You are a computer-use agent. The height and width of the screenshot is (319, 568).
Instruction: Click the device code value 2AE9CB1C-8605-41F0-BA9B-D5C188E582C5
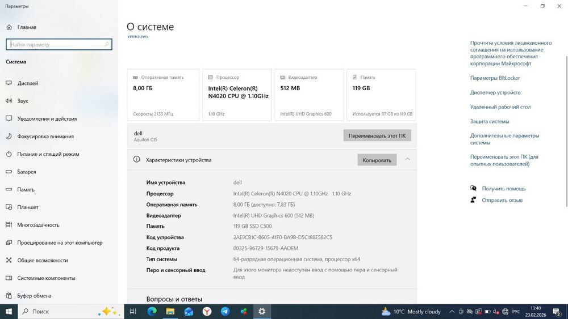pos(282,237)
